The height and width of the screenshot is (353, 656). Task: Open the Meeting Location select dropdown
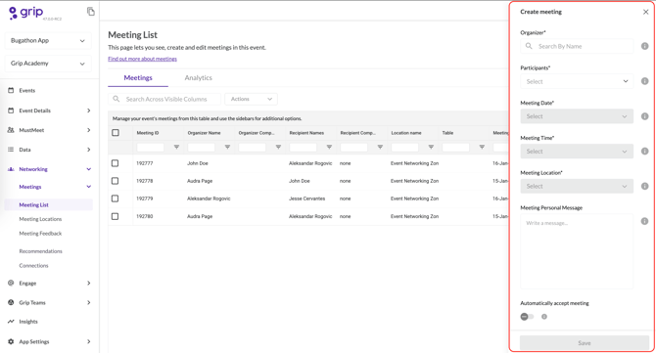point(577,187)
